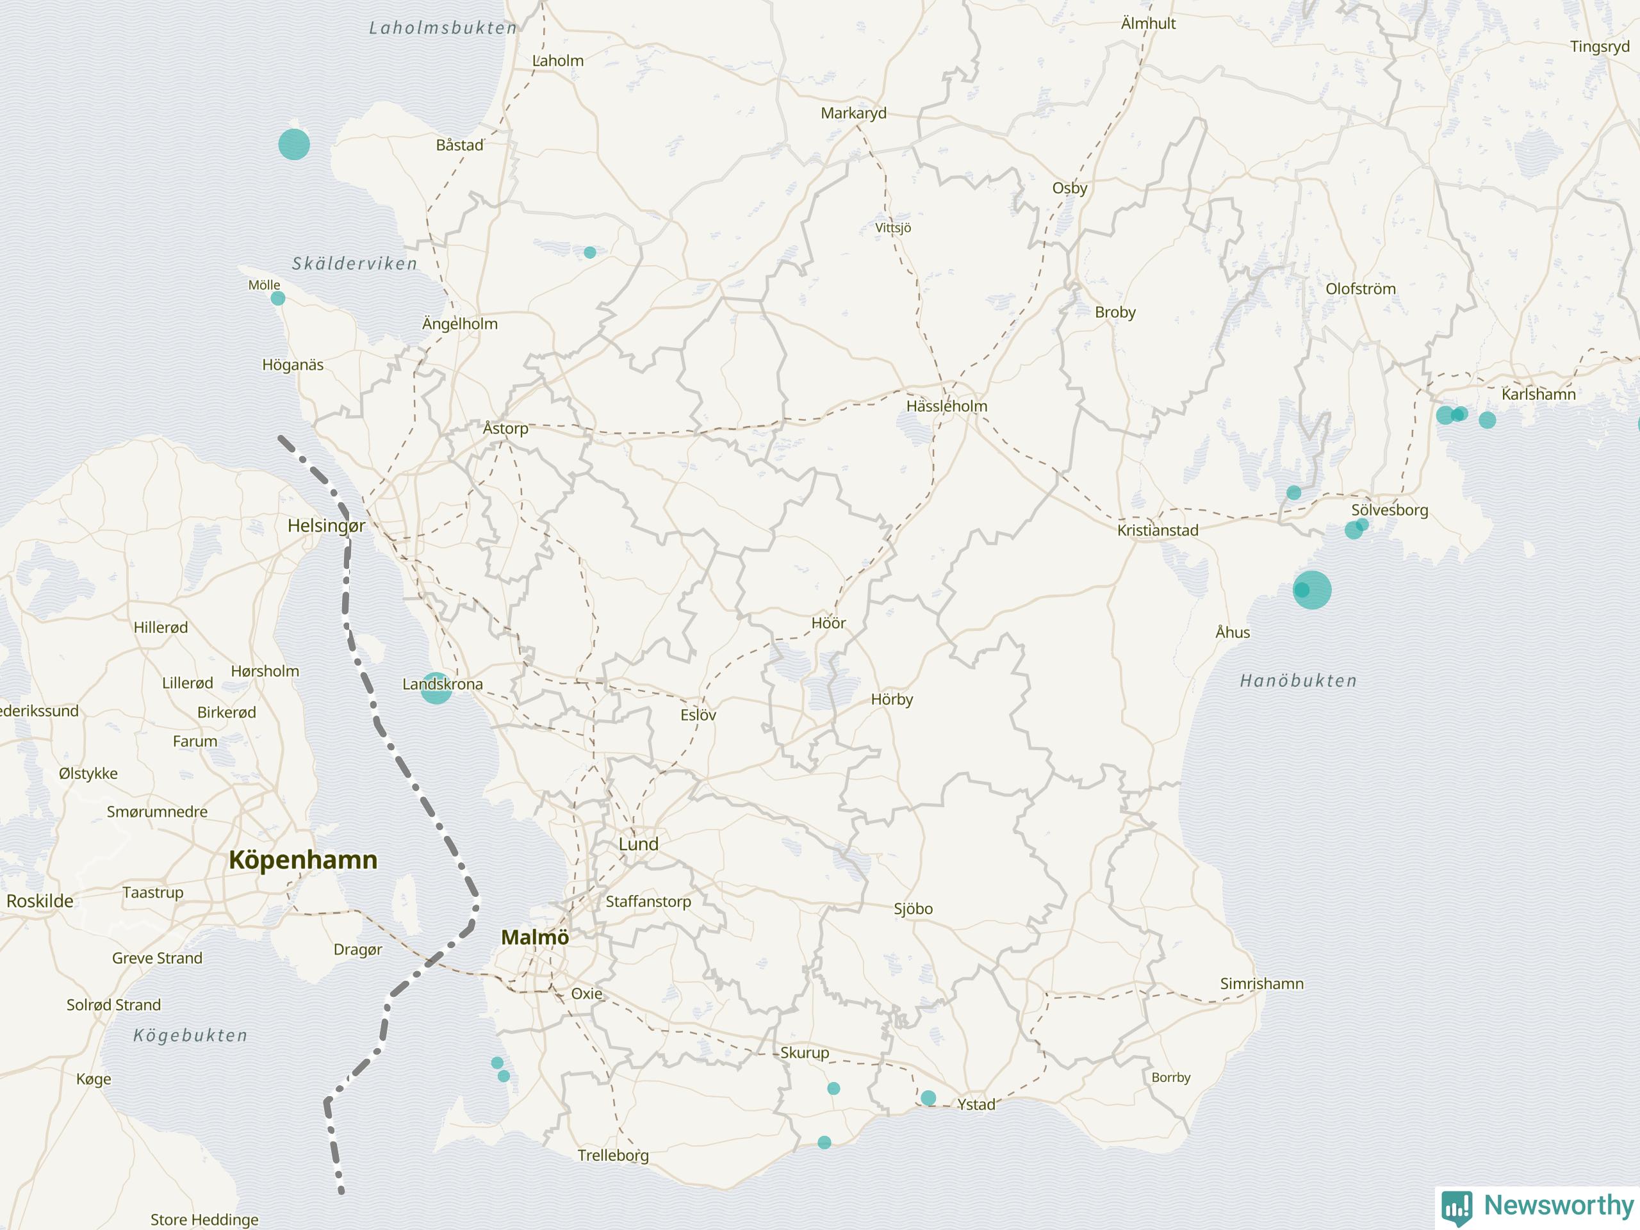Click the Greve Strand label

point(157,958)
